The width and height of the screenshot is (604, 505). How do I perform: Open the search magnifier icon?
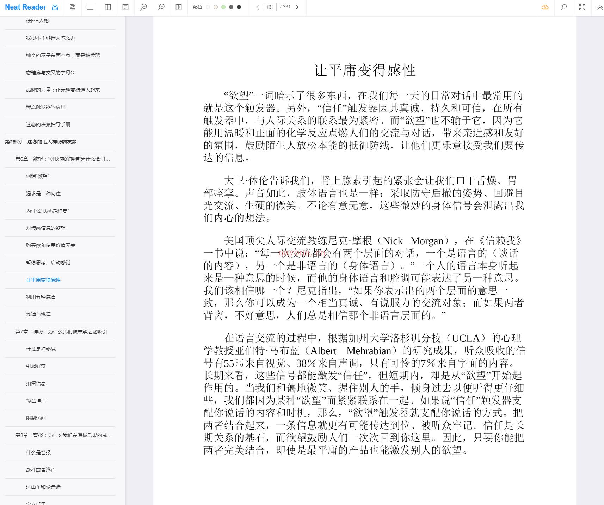[564, 7]
